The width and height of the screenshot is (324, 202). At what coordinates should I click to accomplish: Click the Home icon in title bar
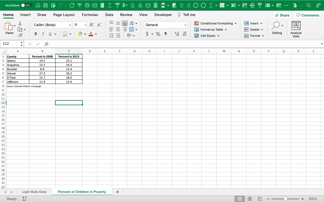pos(38,5)
